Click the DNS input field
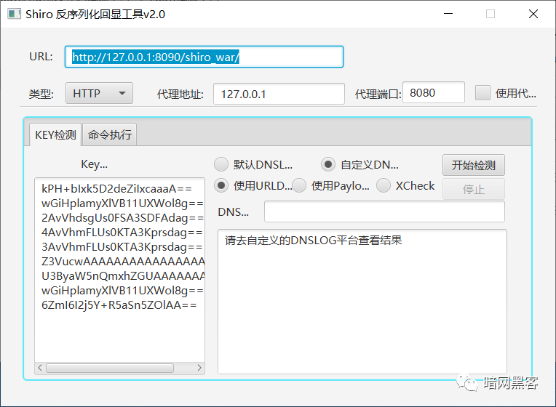Image resolution: width=556 pixels, height=407 pixels. click(x=384, y=211)
